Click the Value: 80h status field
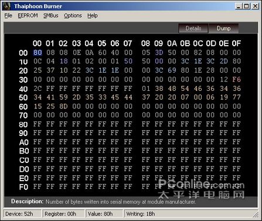 (104, 214)
